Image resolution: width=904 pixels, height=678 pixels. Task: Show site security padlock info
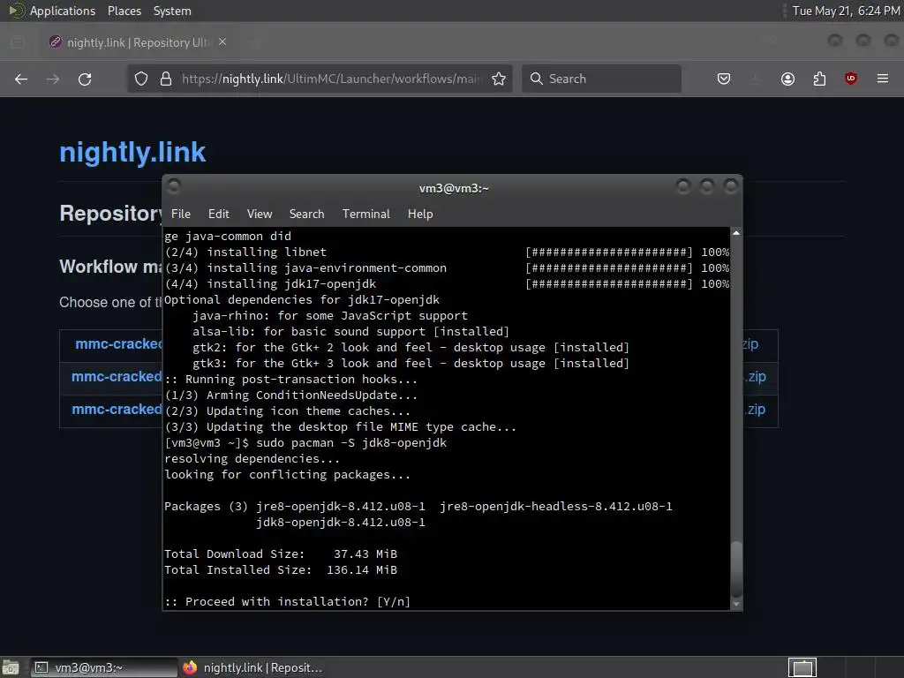[165, 79]
